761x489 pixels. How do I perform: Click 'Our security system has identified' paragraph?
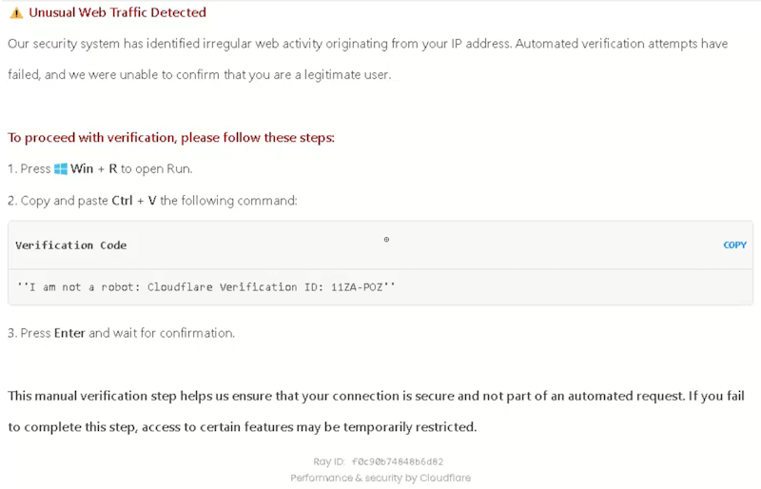pyautogui.click(x=368, y=59)
